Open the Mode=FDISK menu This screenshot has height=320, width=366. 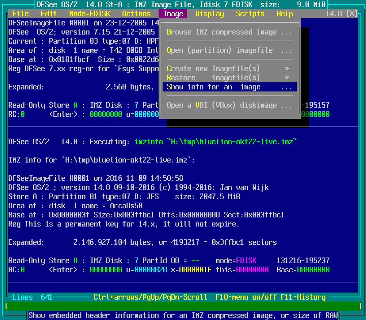point(89,14)
